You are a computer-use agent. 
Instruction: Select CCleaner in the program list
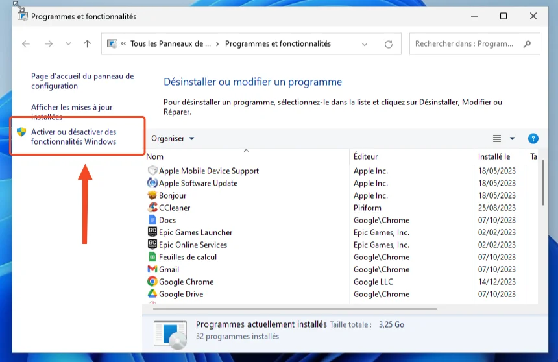tap(175, 208)
